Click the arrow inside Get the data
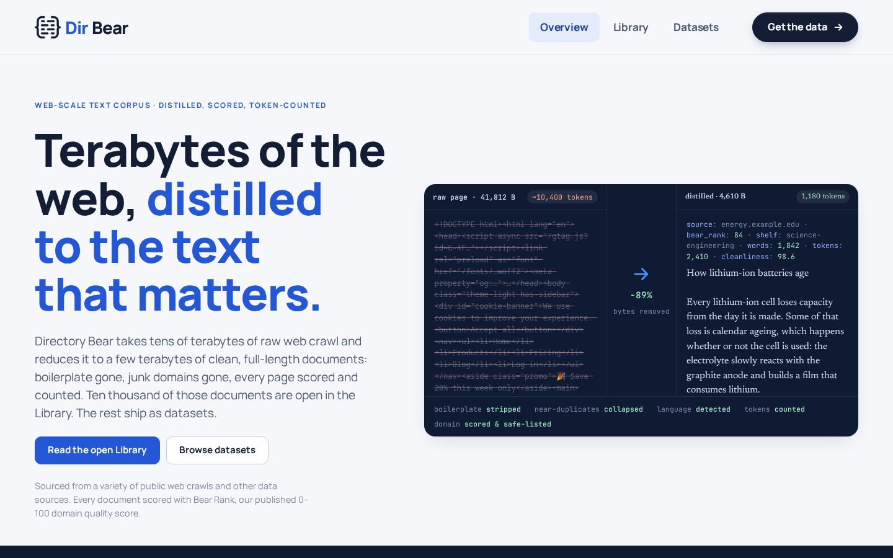This screenshot has height=558, width=893. 838,27
